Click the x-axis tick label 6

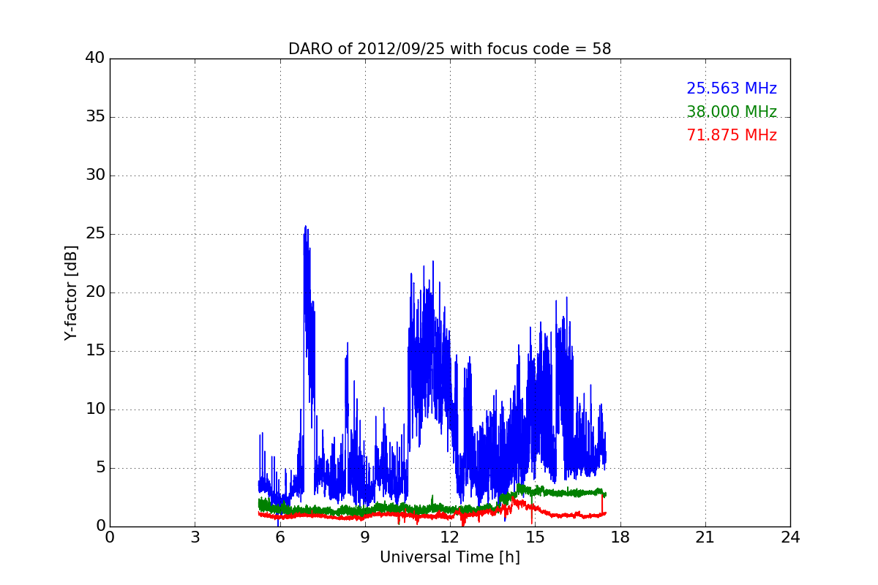pyautogui.click(x=280, y=537)
